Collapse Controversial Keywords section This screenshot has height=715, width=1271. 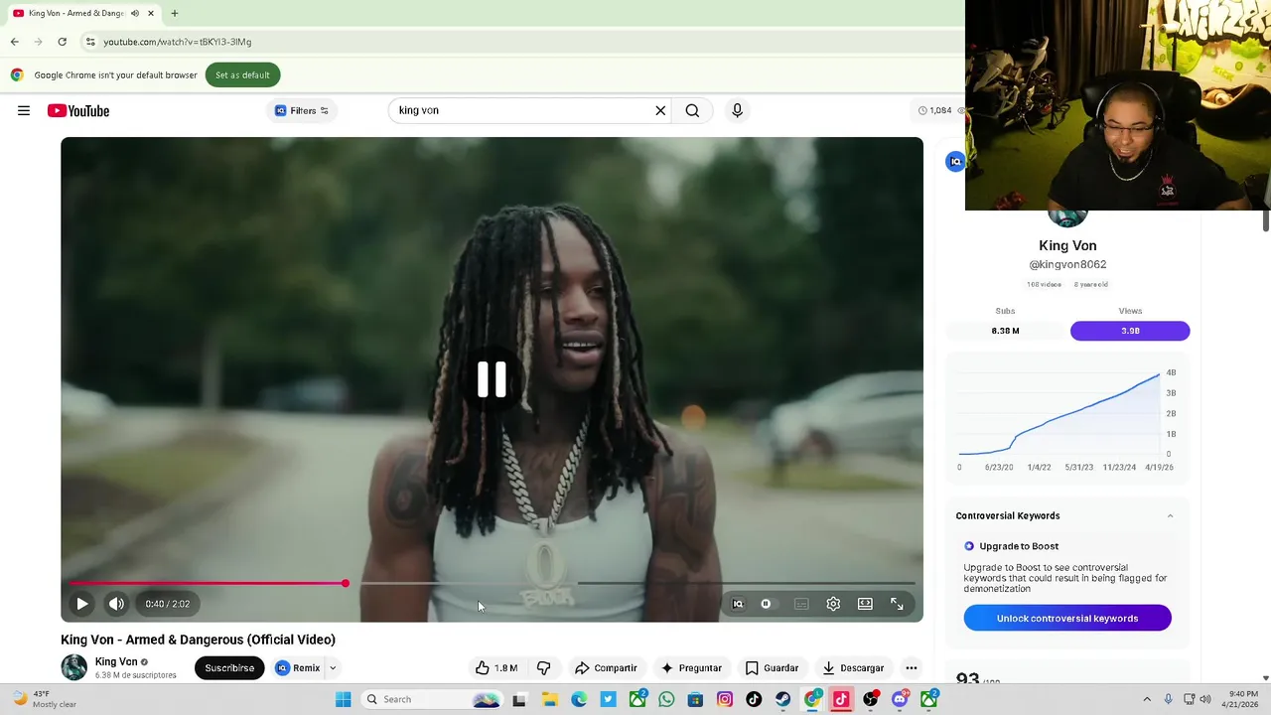[1170, 516]
